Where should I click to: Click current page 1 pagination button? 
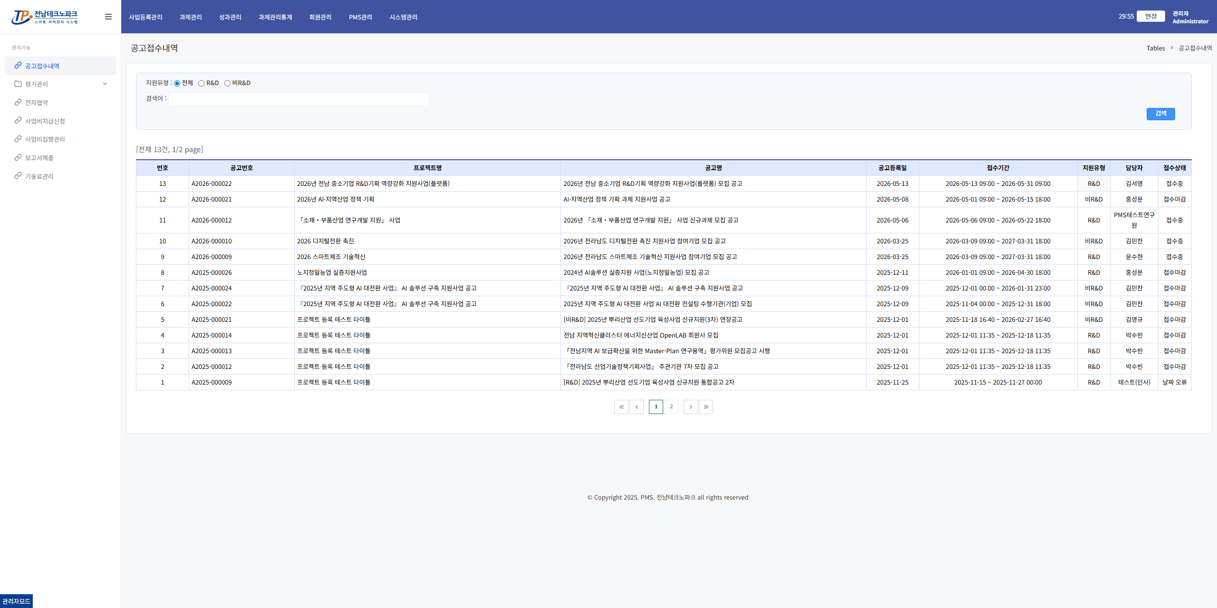[x=656, y=407]
